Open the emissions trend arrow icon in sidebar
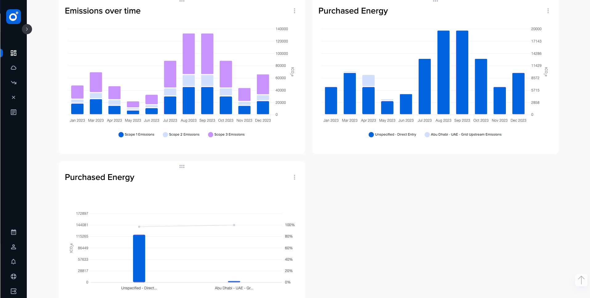The image size is (590, 298). pyautogui.click(x=13, y=82)
